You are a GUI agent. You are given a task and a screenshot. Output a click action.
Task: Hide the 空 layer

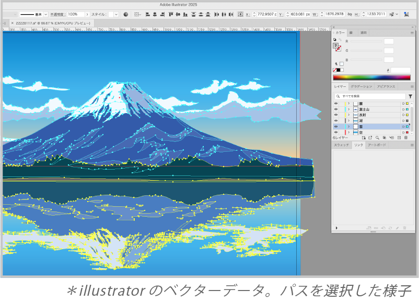(336, 132)
